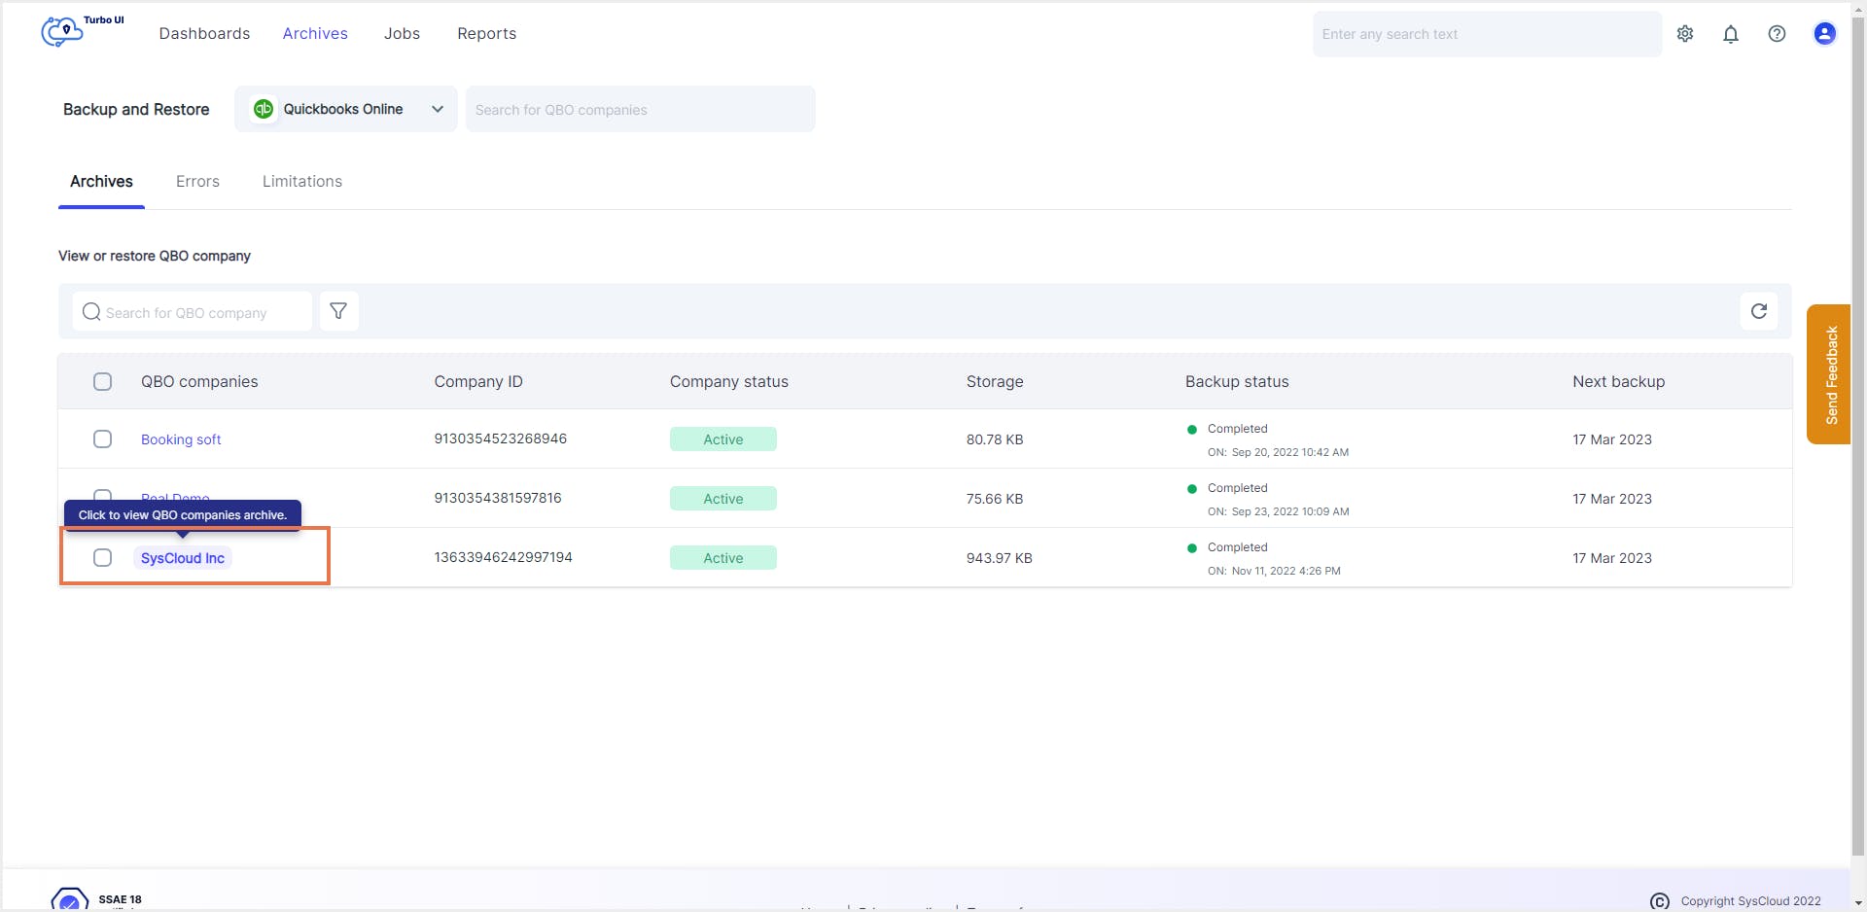Open the notifications bell

click(1731, 33)
